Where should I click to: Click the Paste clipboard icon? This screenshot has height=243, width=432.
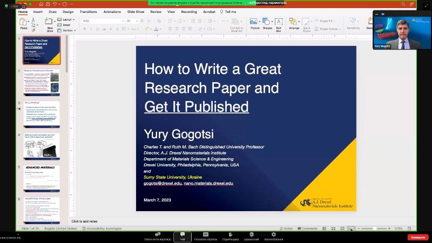23,22
